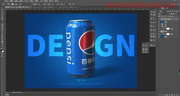The width and height of the screenshot is (180, 96).
Task: Open the brush settings panel icon in options bar
Action: [13, 4]
